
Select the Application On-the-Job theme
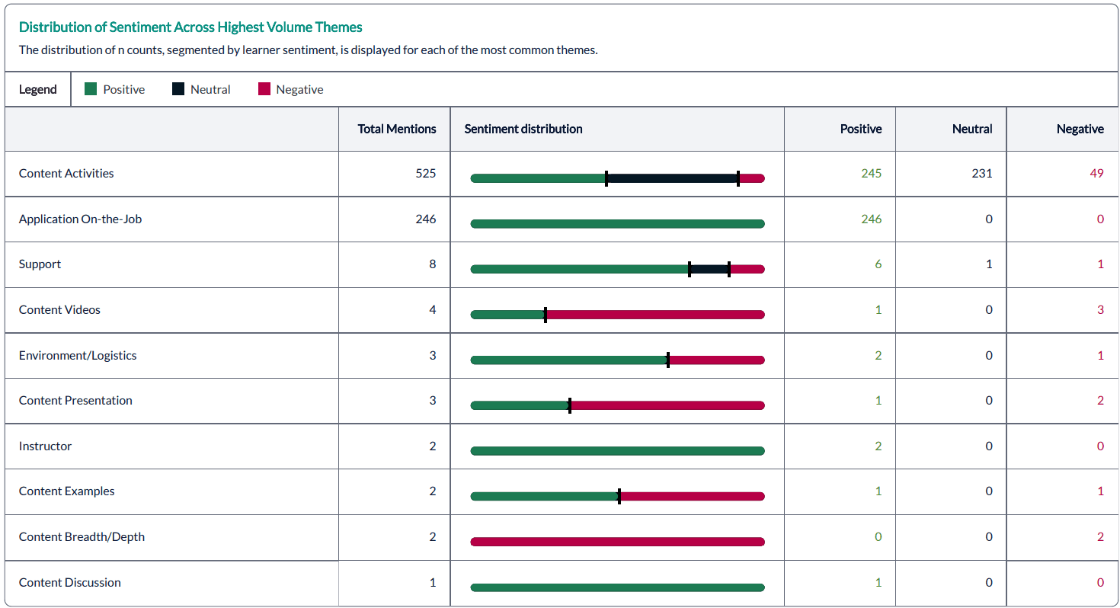80,219
